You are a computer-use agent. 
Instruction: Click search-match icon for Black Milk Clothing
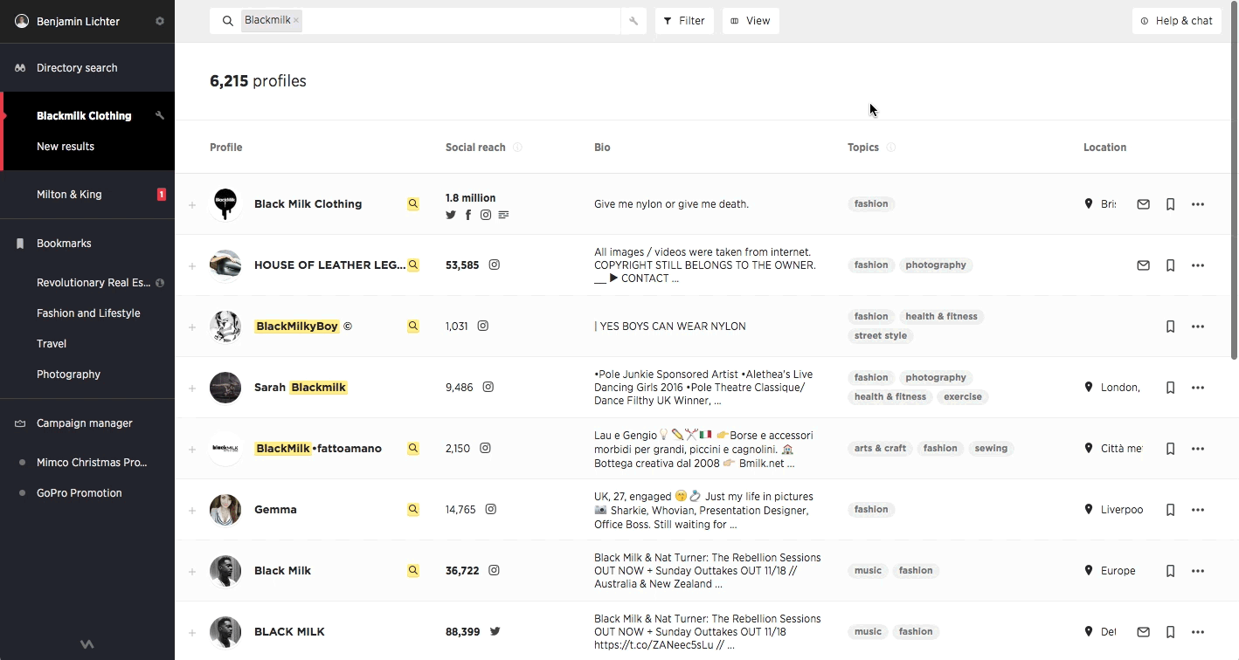tap(413, 203)
